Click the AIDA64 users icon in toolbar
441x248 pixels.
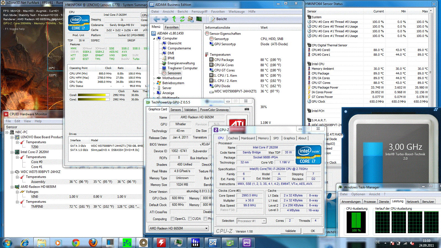[x=191, y=19]
